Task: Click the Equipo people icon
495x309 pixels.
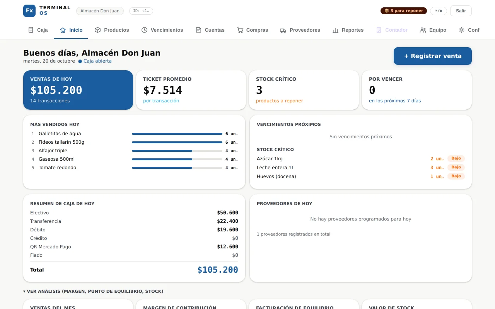Action: (423, 30)
